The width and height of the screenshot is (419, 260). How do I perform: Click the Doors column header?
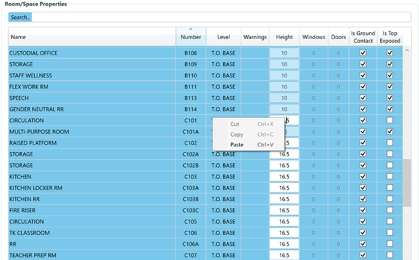tap(338, 37)
